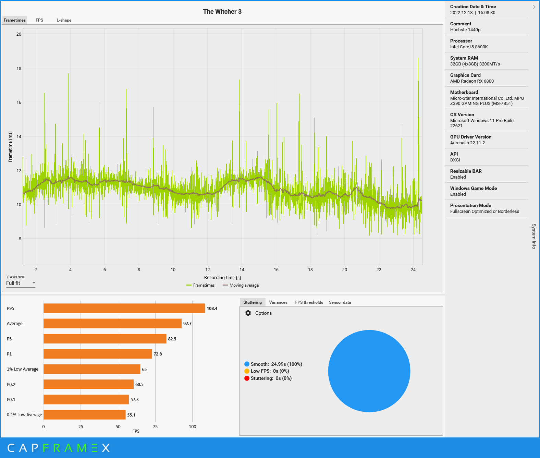Click the blue Smooth legend dot
This screenshot has height=458, width=540.
247,364
